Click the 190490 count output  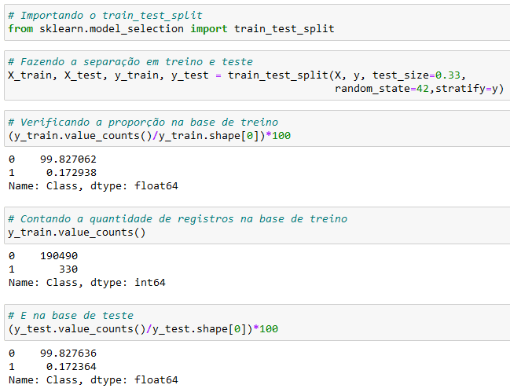(59, 256)
